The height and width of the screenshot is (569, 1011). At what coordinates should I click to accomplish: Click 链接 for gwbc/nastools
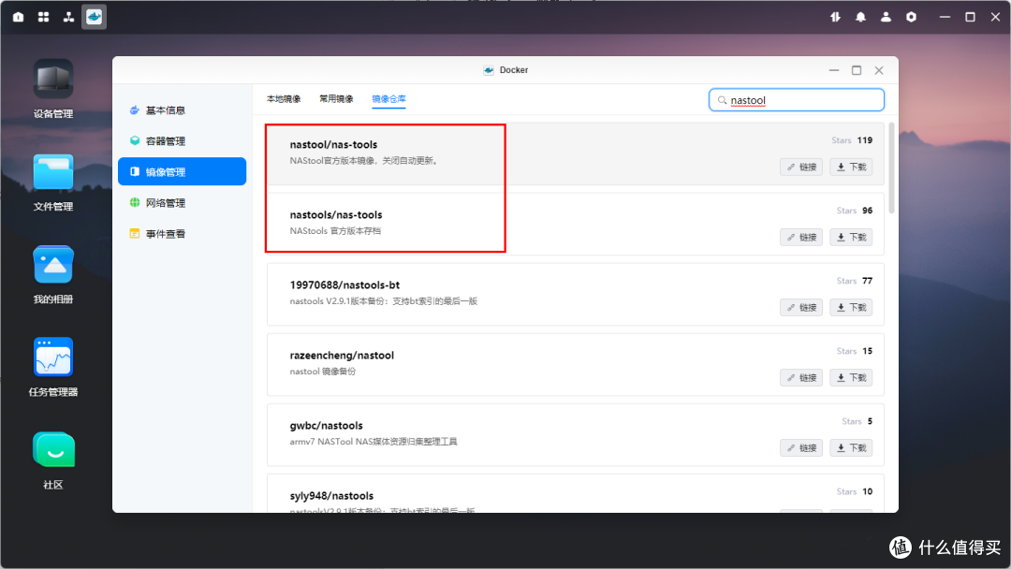(x=801, y=448)
